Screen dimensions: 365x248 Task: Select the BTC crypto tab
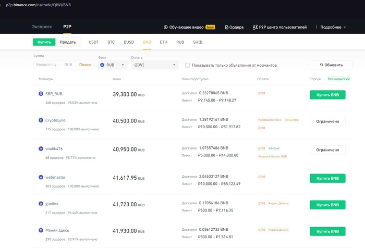(x=111, y=42)
